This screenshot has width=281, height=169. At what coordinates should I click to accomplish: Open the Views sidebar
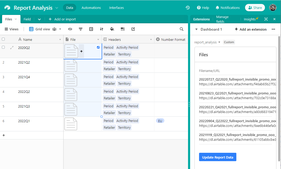(12, 29)
